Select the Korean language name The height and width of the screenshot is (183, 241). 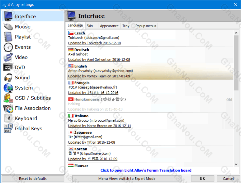[x=81, y=149]
